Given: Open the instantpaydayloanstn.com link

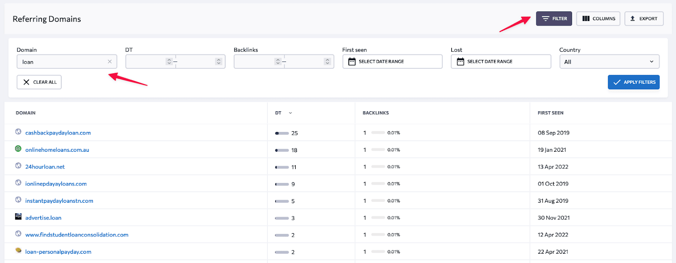Looking at the screenshot, I should coord(59,201).
